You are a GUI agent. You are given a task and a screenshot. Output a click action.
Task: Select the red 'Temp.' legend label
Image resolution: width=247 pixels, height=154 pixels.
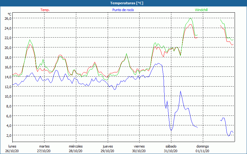click(45, 10)
